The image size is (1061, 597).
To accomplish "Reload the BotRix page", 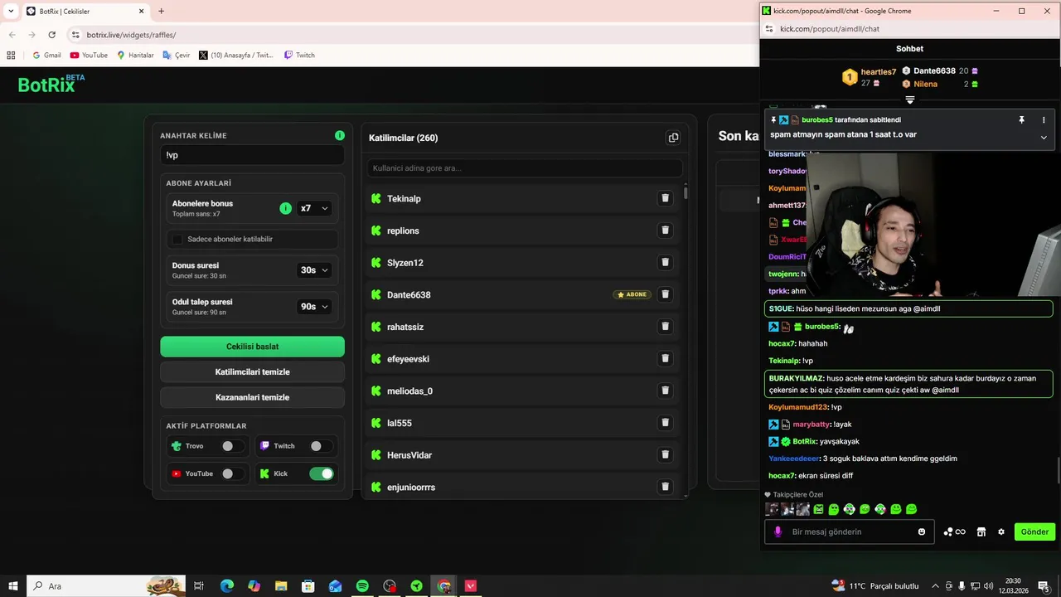I will tap(51, 35).
